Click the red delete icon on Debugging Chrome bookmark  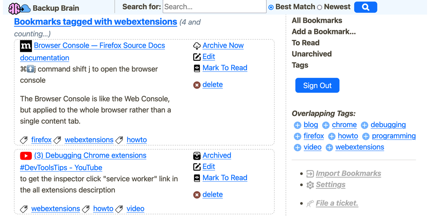197,195
